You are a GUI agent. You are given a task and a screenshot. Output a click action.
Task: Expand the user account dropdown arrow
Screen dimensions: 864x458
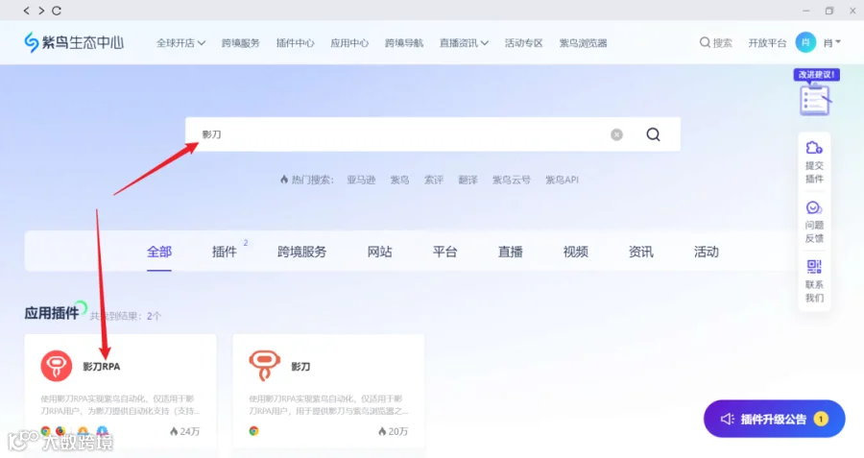(x=838, y=42)
